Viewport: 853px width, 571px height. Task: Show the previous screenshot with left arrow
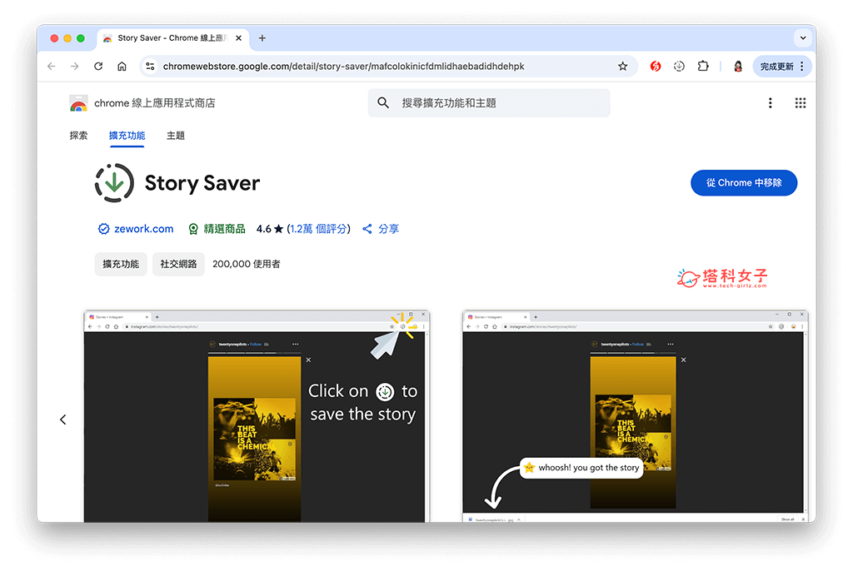coord(63,420)
